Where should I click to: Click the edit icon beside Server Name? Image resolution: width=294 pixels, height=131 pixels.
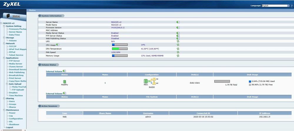click(178, 22)
